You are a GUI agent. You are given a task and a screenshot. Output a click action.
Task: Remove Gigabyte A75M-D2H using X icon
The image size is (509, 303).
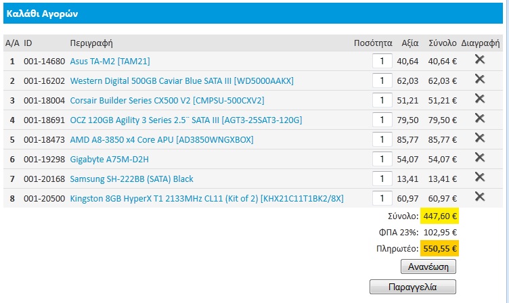coord(480,158)
